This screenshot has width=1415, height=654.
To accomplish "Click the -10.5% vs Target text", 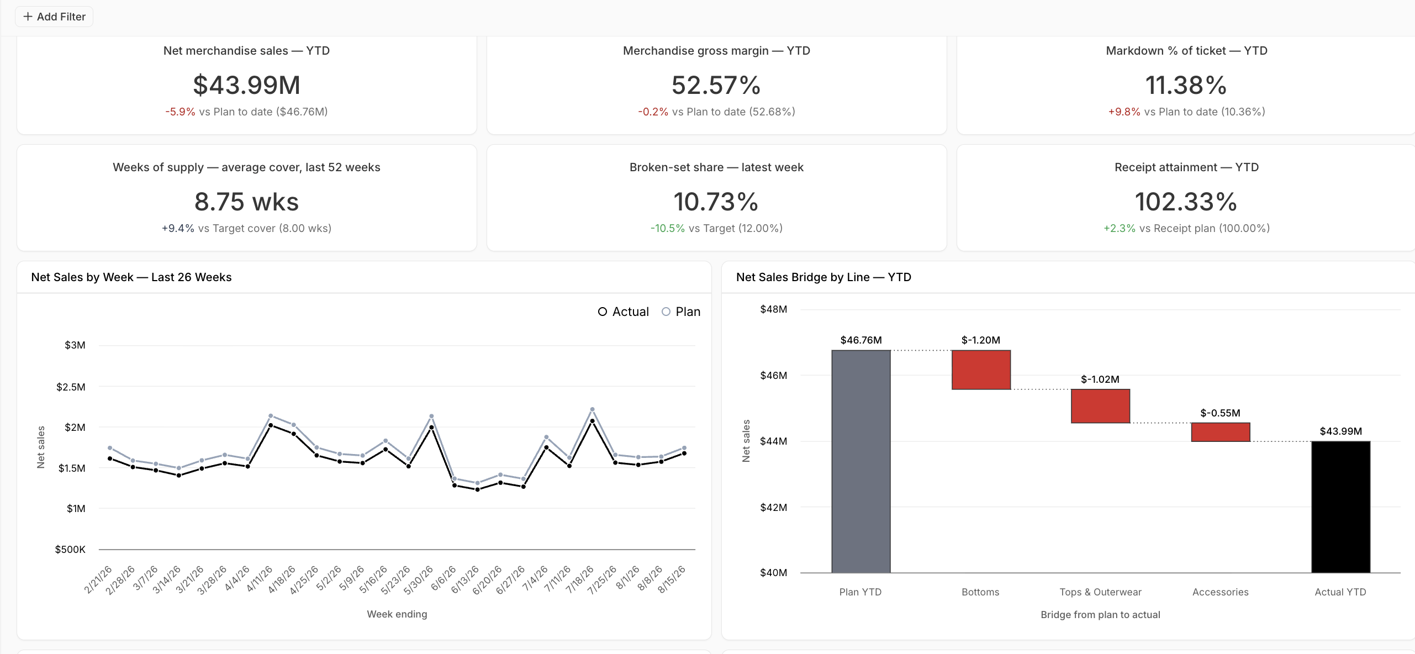I will click(x=716, y=228).
